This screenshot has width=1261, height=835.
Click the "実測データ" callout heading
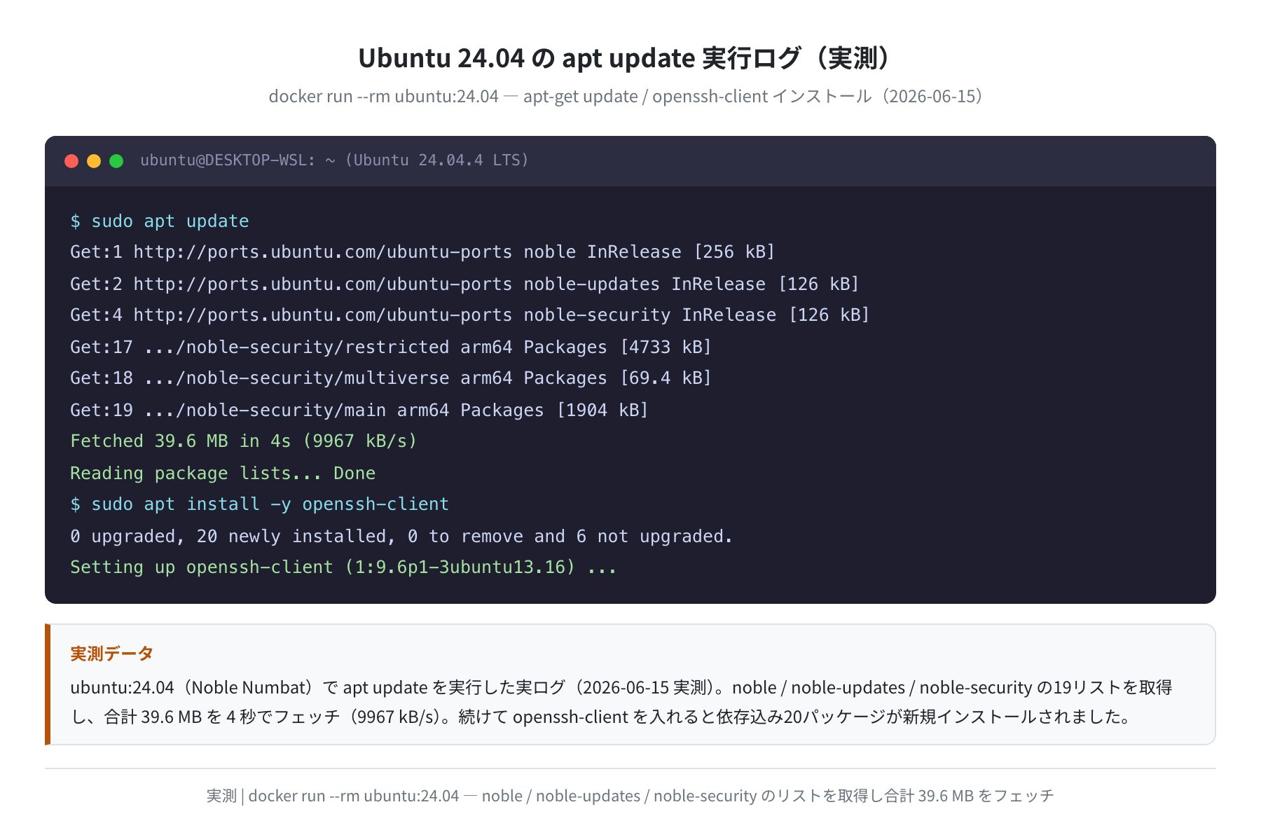point(112,654)
